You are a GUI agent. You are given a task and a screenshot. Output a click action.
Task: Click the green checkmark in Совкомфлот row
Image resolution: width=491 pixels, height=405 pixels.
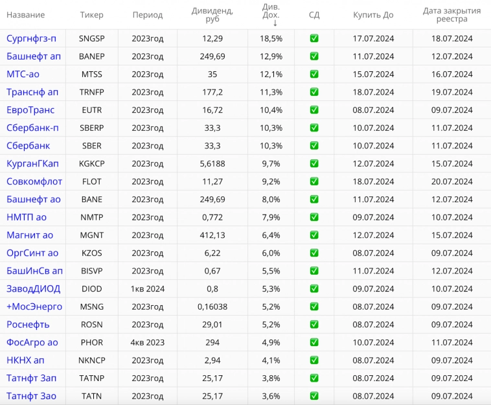pos(314,181)
